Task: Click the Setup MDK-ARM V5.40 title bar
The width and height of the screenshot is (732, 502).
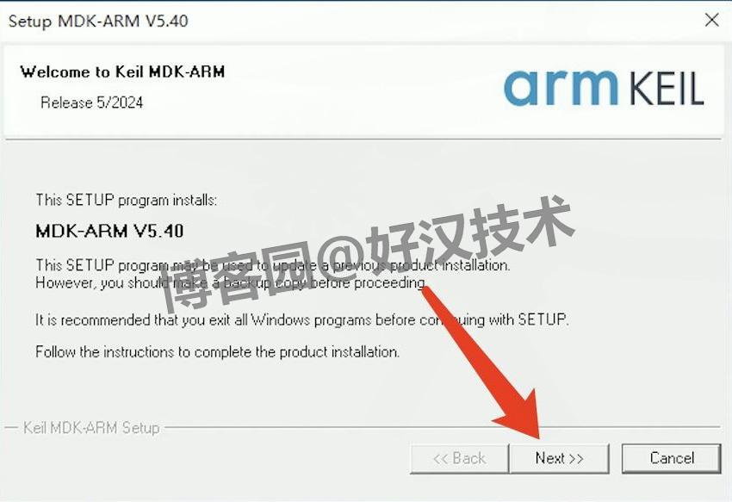Action: pyautogui.click(x=350, y=21)
